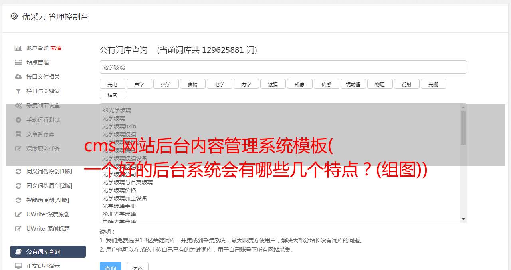
Task: Open 账户管理 bar chart icon
Action: [x=18, y=48]
